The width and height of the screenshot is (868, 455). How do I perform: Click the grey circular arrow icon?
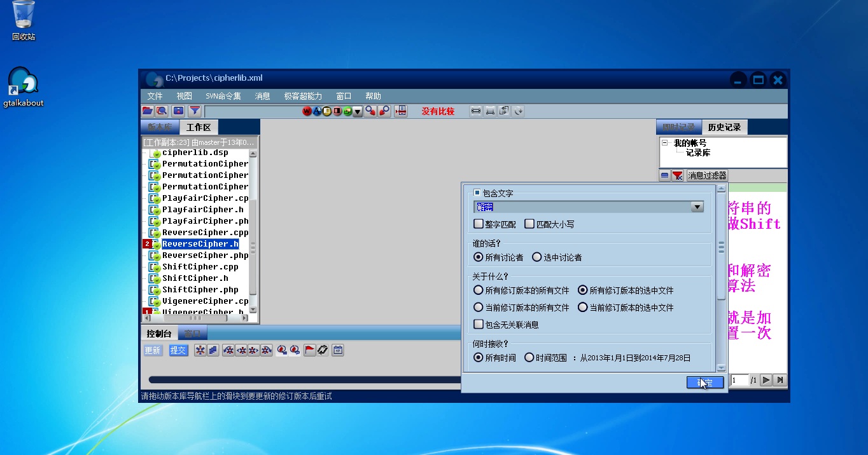[x=519, y=111]
